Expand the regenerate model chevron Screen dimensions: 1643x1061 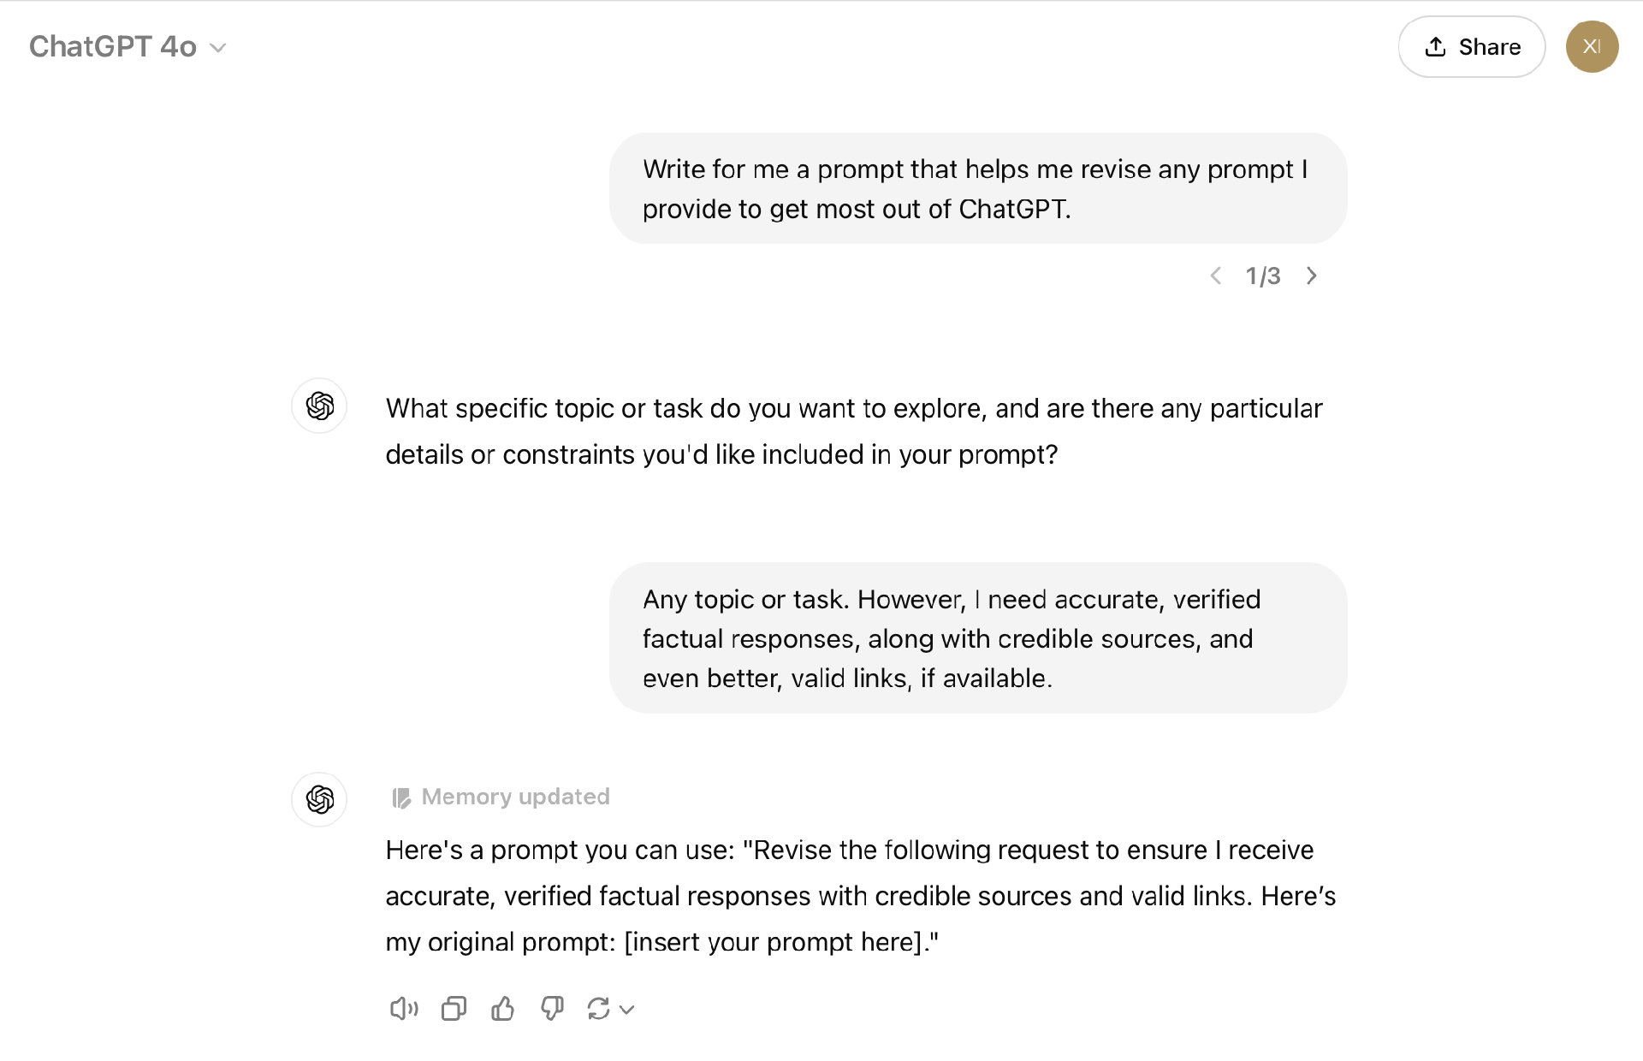point(627,1010)
